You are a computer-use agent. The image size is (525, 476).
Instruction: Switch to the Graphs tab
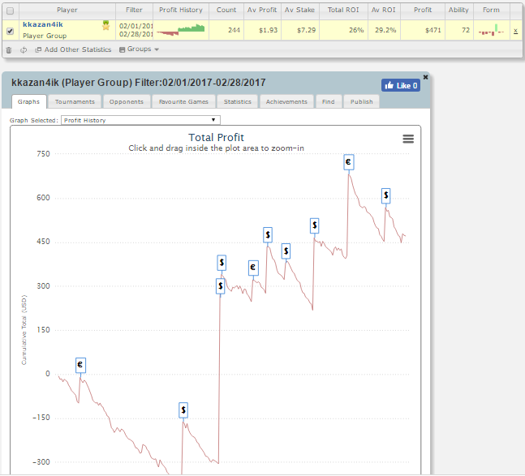(28, 101)
